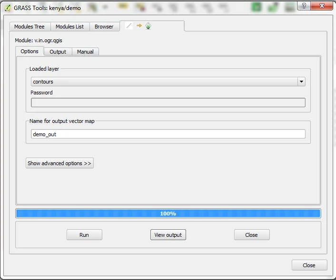
Task: Click the line vector icon in module tab
Action: point(129,26)
